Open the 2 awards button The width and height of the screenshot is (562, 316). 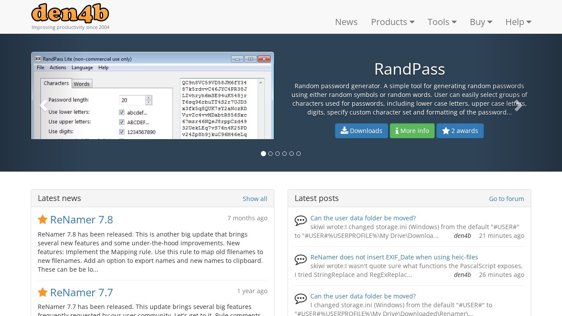coord(460,131)
